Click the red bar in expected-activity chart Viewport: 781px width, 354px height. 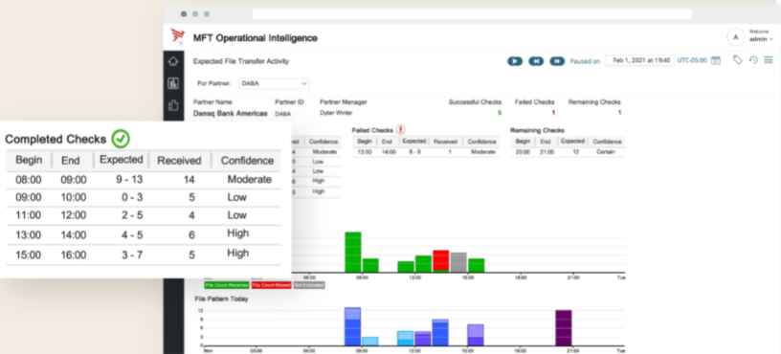(441, 260)
